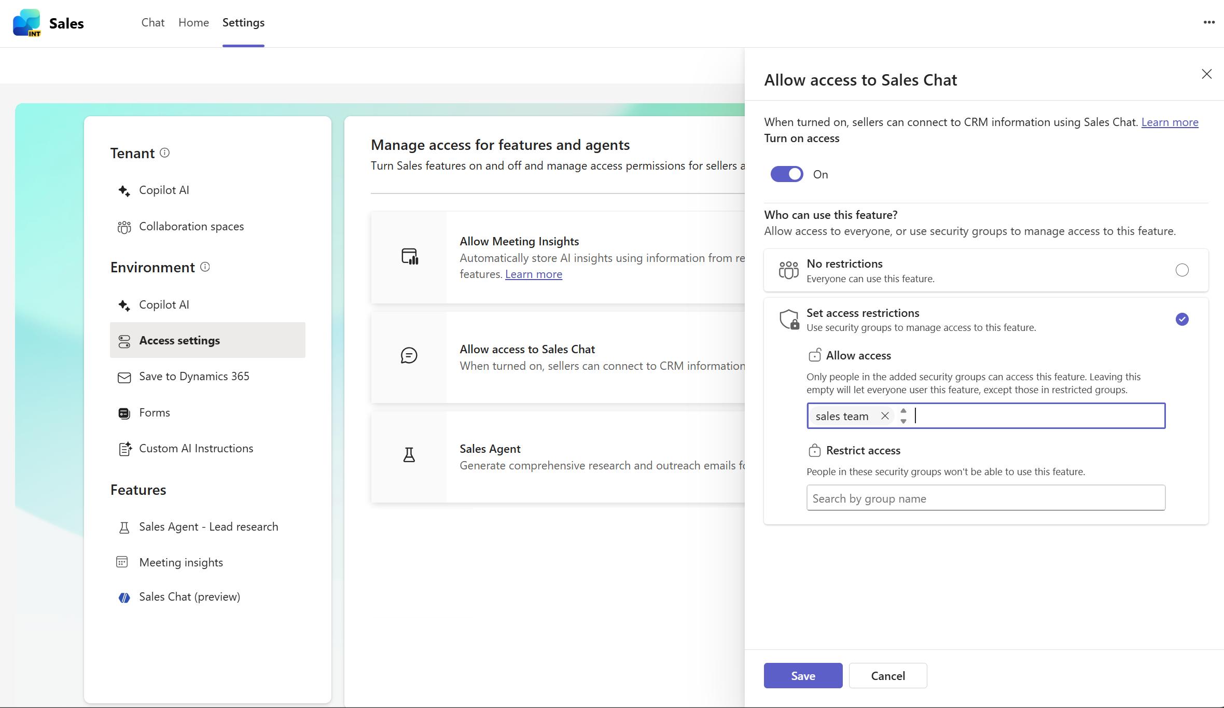The image size is (1224, 708).
Task: Open Custom AI Instructions
Action: 196,448
